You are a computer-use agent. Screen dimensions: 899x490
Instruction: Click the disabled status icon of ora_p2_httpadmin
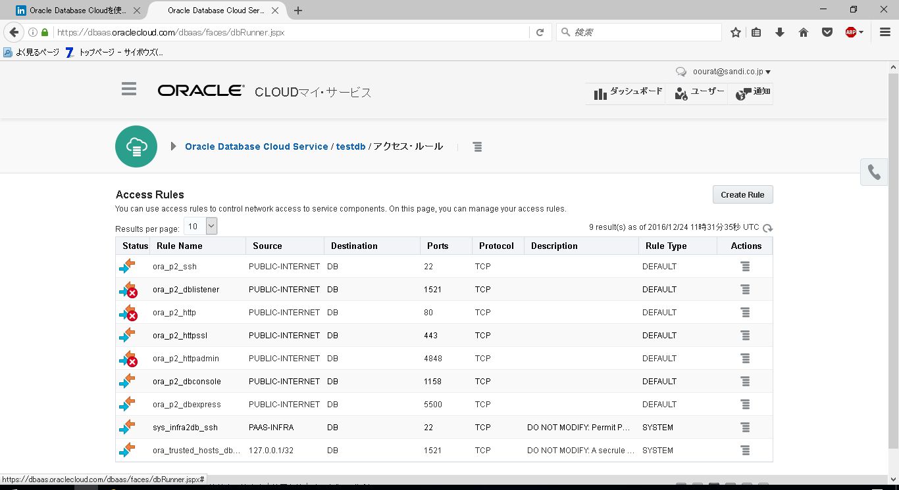[128, 359]
